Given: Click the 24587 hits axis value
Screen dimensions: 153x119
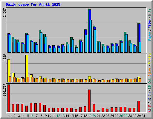Looking at the screenshot, I should coord(4,12).
